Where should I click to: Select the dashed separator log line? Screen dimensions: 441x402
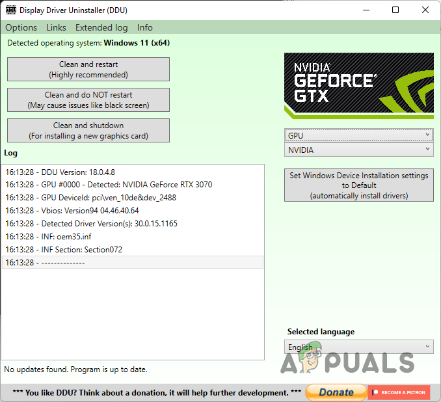coord(133,262)
